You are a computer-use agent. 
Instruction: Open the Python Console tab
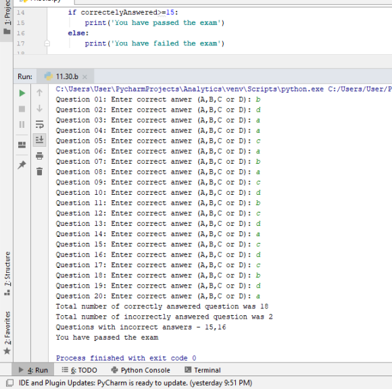pyautogui.click(x=141, y=370)
